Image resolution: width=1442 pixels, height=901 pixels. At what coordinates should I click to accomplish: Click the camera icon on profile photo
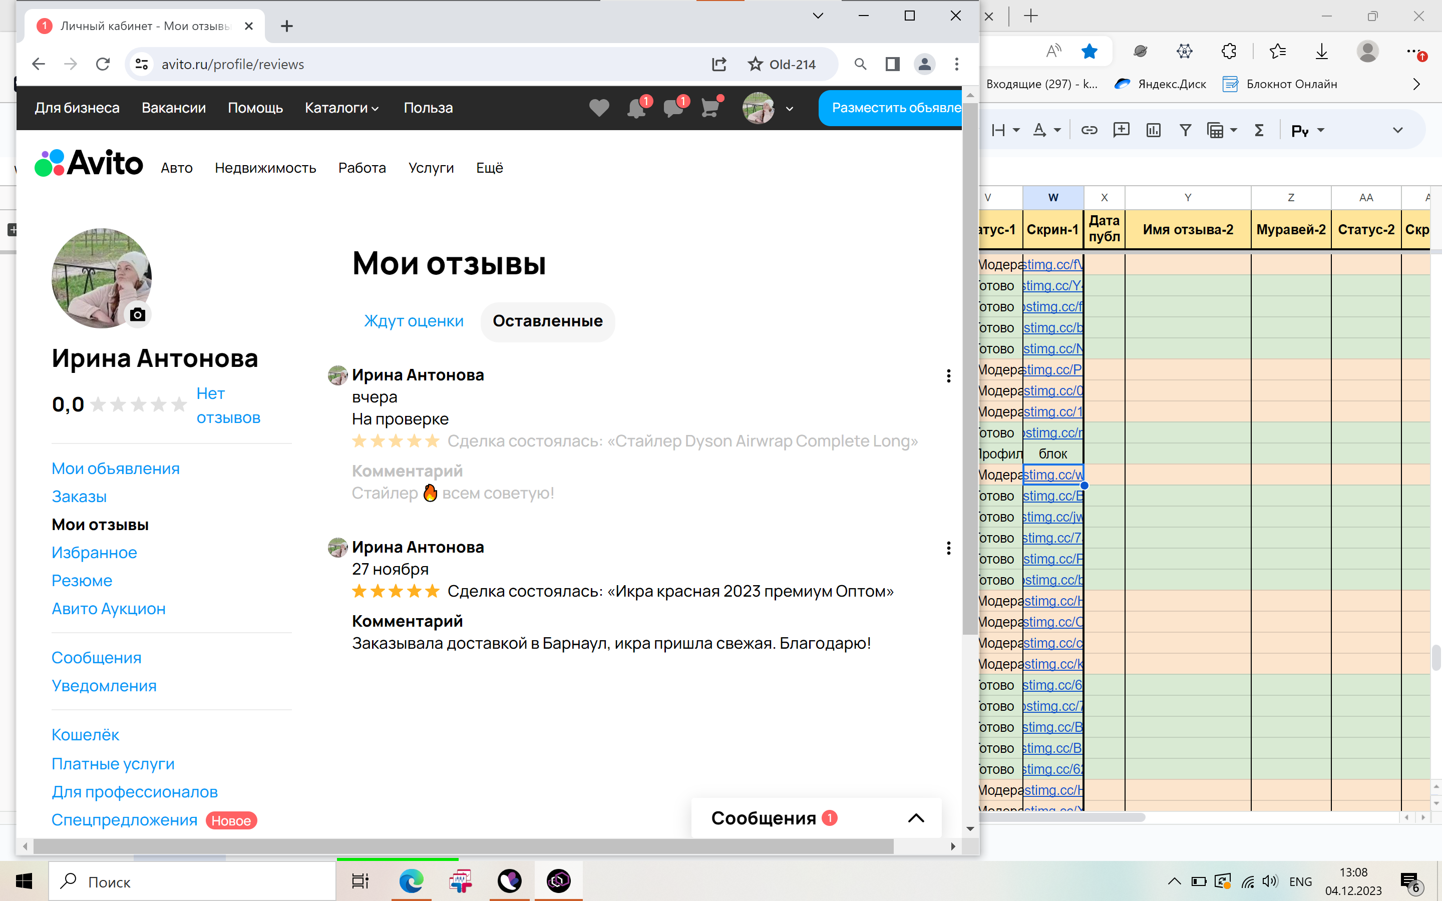tap(138, 315)
